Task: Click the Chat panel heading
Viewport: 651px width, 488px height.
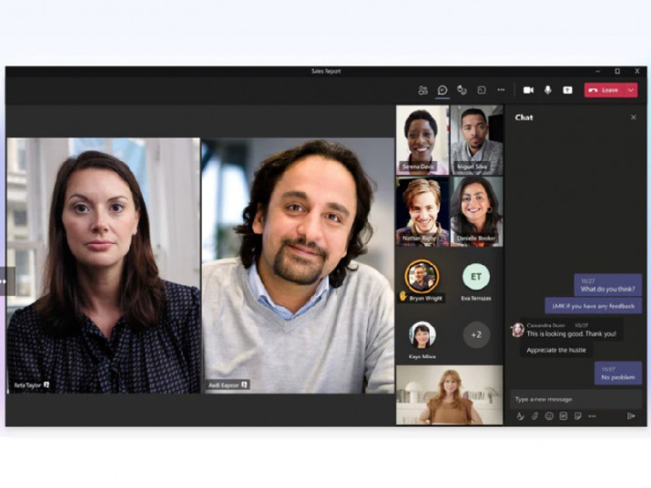Action: pyautogui.click(x=524, y=117)
